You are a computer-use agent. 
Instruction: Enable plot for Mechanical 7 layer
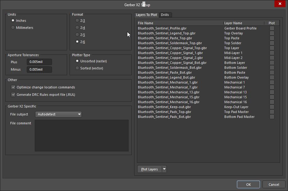272,87
